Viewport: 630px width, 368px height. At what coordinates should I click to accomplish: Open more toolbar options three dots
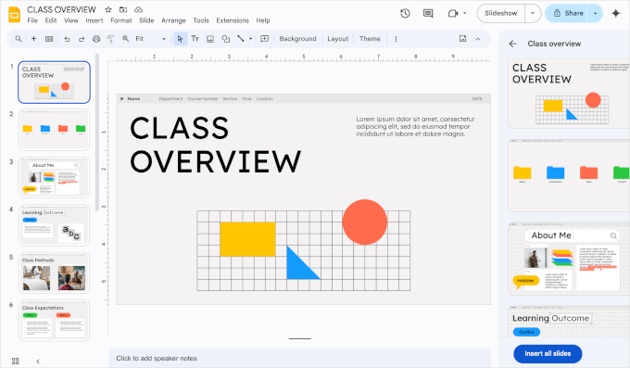(396, 39)
